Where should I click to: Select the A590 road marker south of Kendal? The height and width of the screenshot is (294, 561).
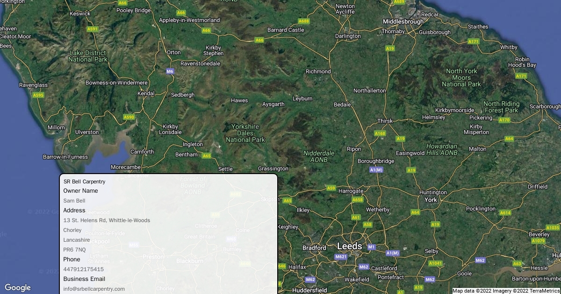(129, 117)
